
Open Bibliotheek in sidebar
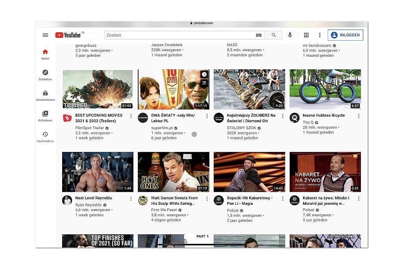coord(45,116)
